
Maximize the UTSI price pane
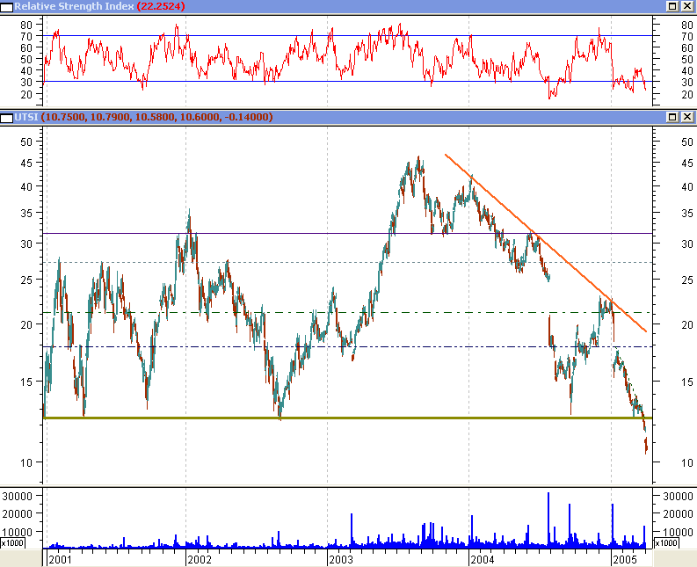point(672,117)
